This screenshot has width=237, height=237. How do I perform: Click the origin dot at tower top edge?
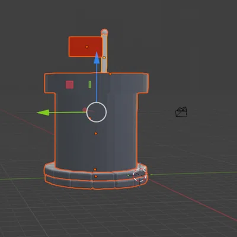(x=110, y=74)
